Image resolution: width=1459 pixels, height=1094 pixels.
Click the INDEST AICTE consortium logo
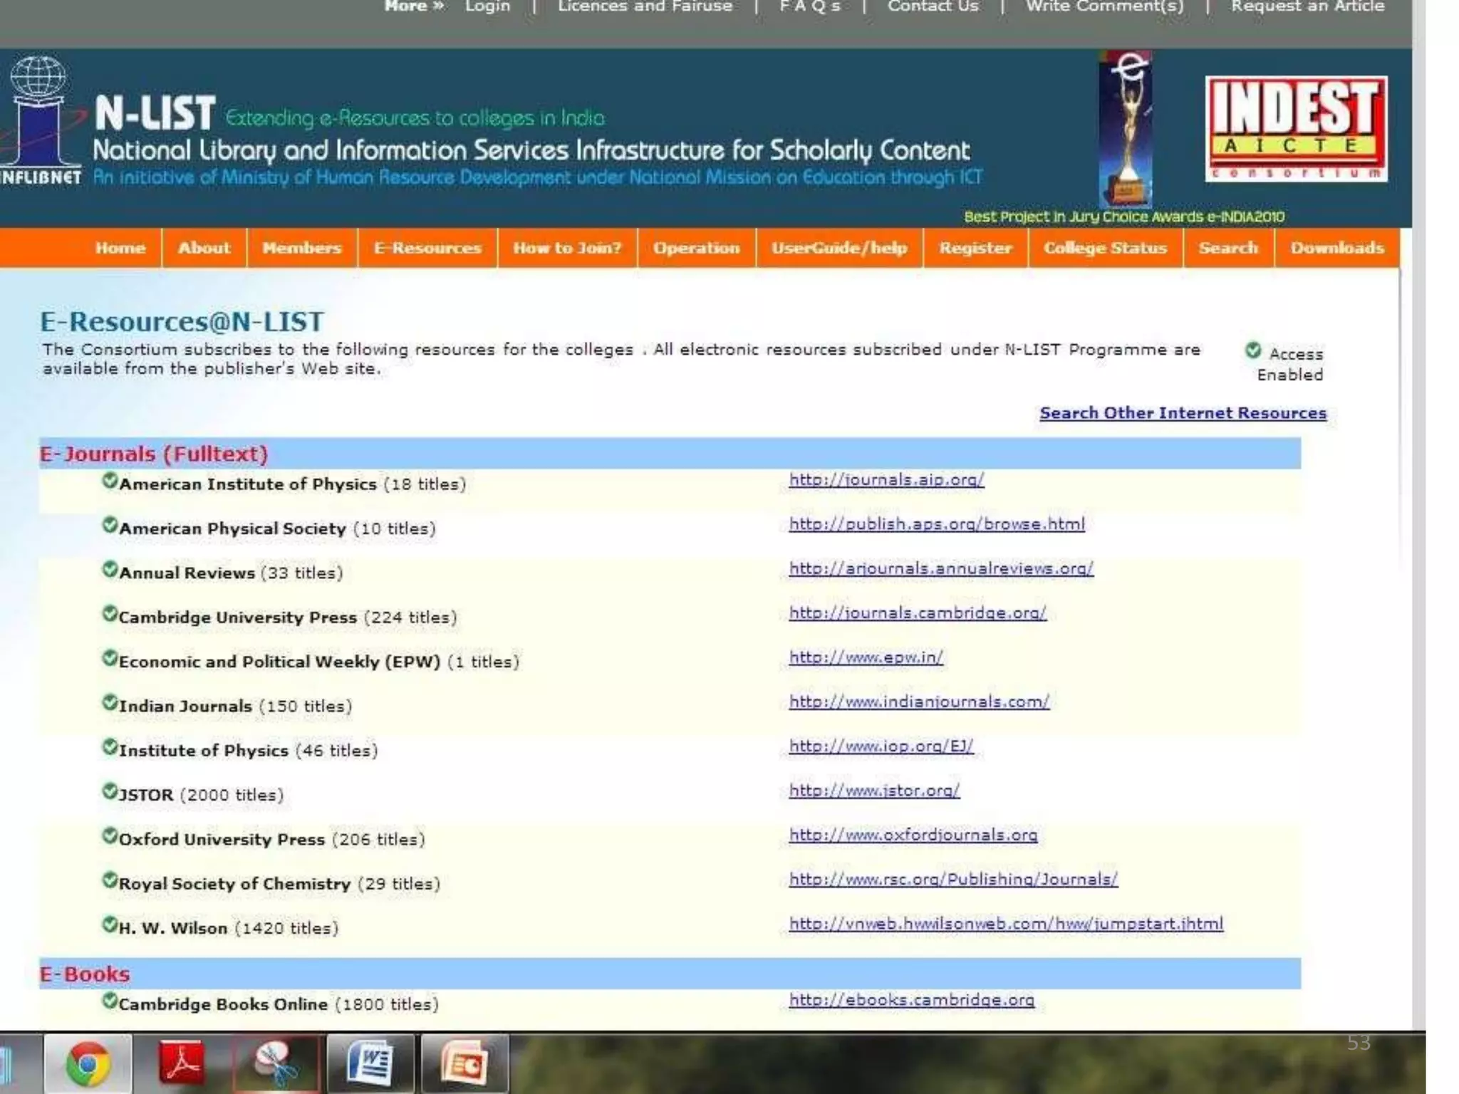tap(1296, 129)
